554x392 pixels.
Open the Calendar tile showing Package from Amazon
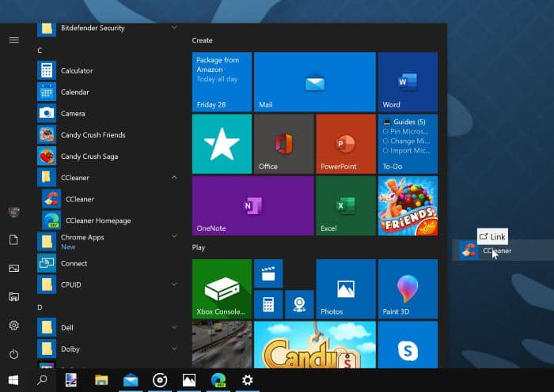(222, 82)
